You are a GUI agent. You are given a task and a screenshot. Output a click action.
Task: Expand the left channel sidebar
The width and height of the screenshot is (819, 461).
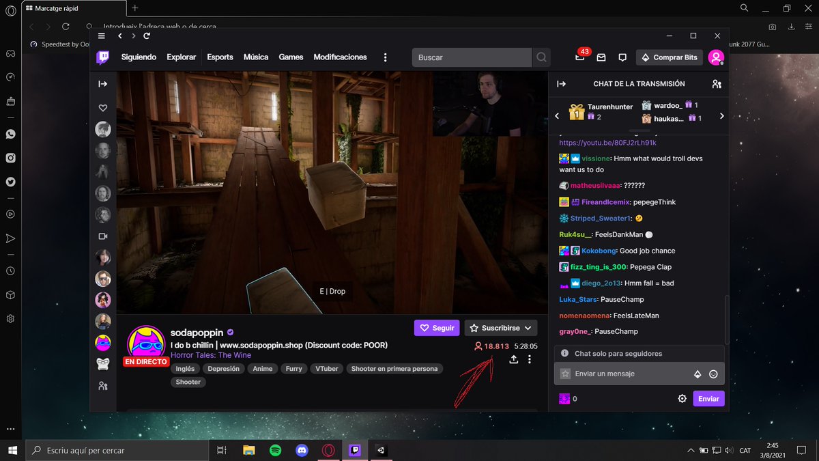tap(103, 84)
